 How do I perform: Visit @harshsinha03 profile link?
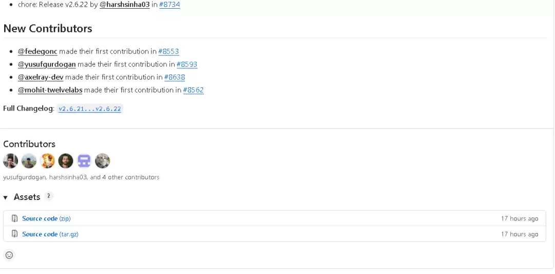click(x=124, y=5)
